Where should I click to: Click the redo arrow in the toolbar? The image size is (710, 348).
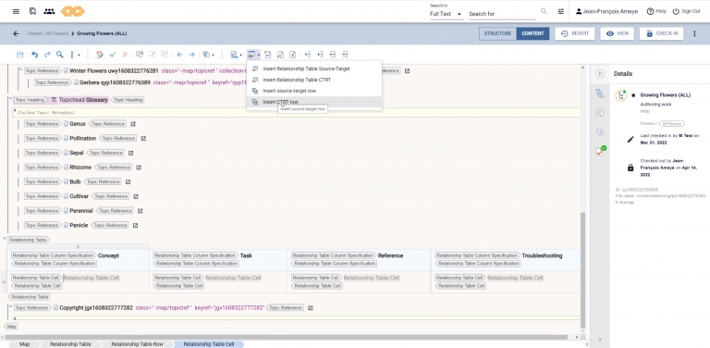pyautogui.click(x=47, y=55)
